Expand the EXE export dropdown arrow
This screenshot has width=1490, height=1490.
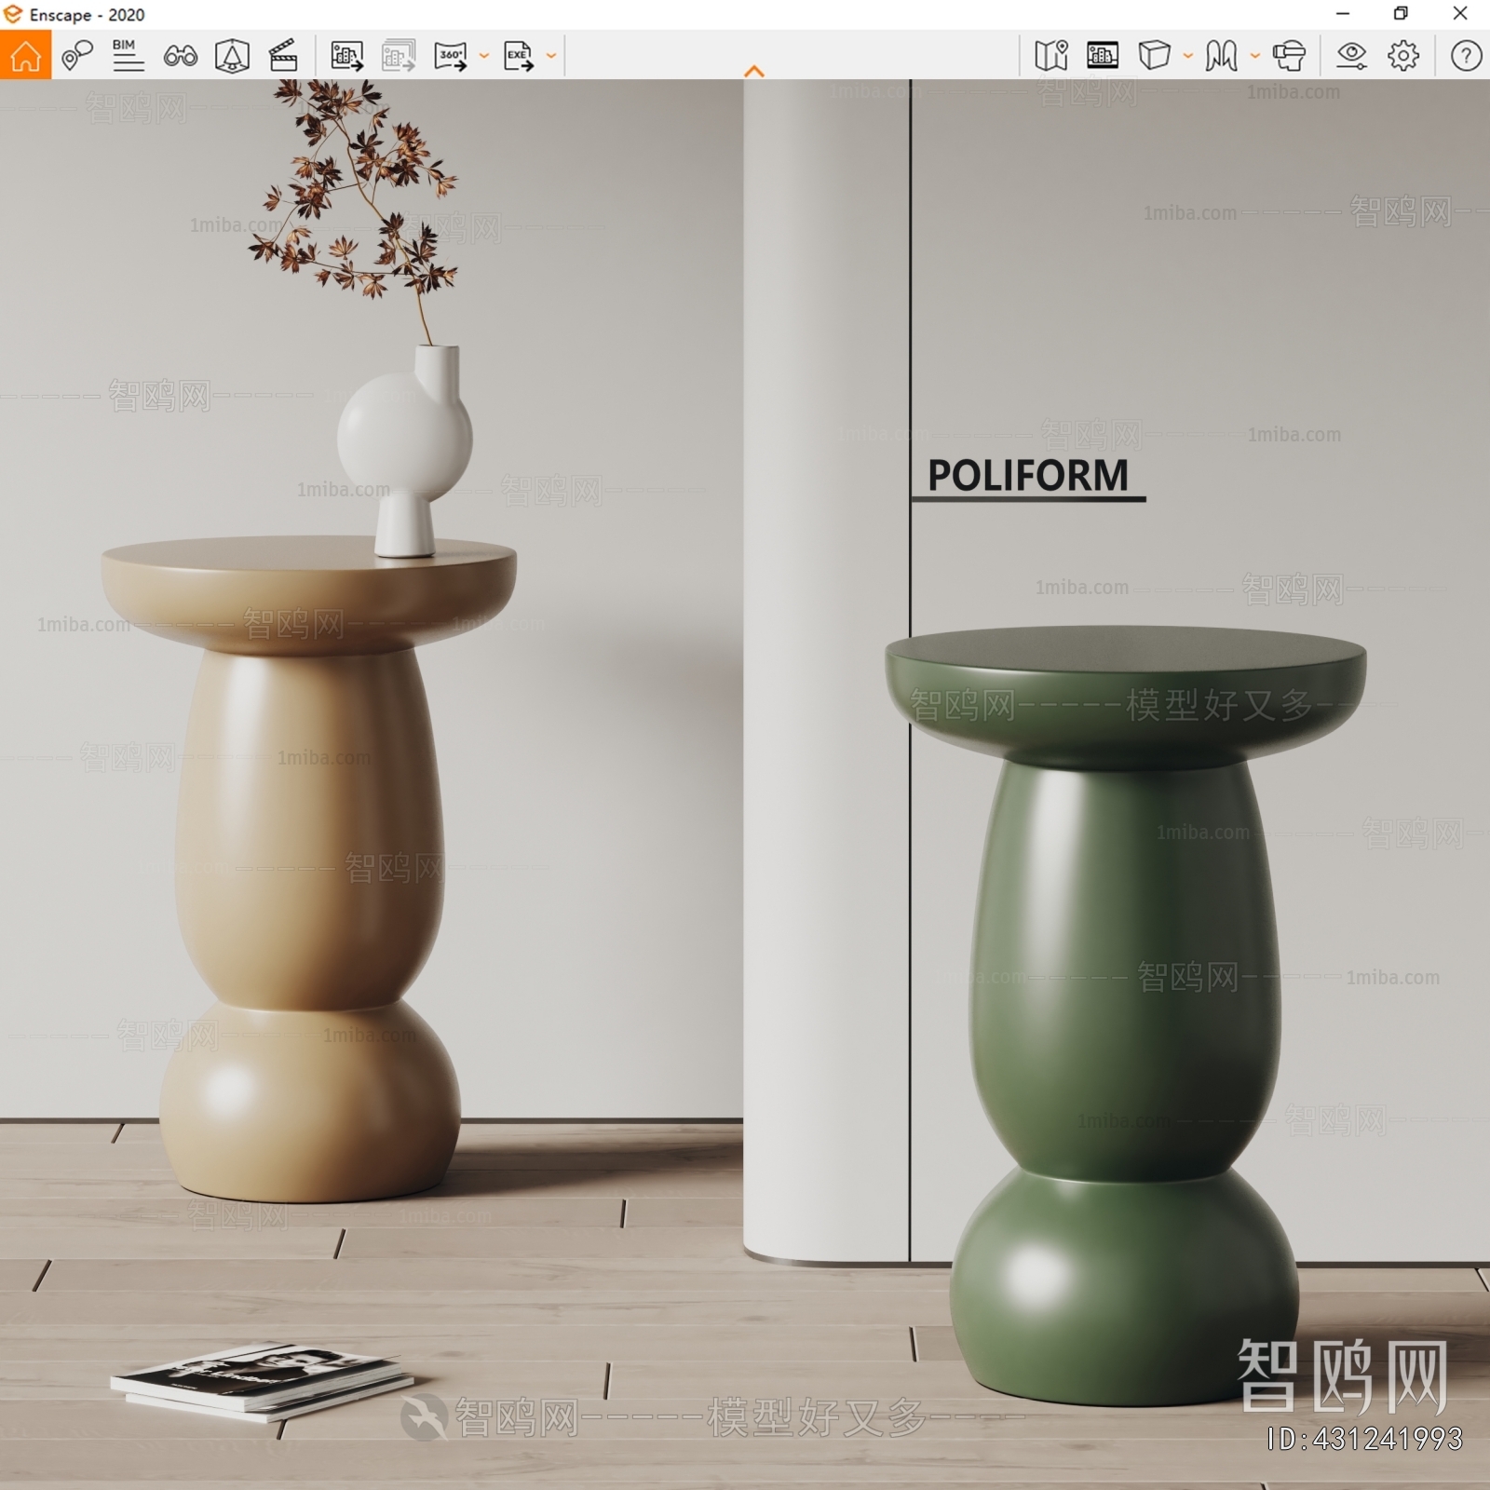point(551,56)
